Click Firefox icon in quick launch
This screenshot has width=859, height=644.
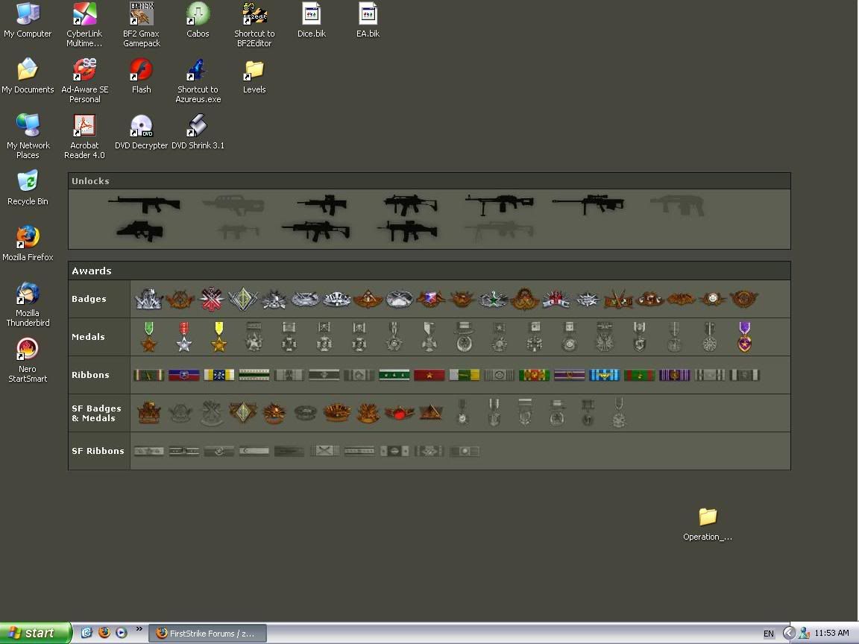tap(104, 633)
